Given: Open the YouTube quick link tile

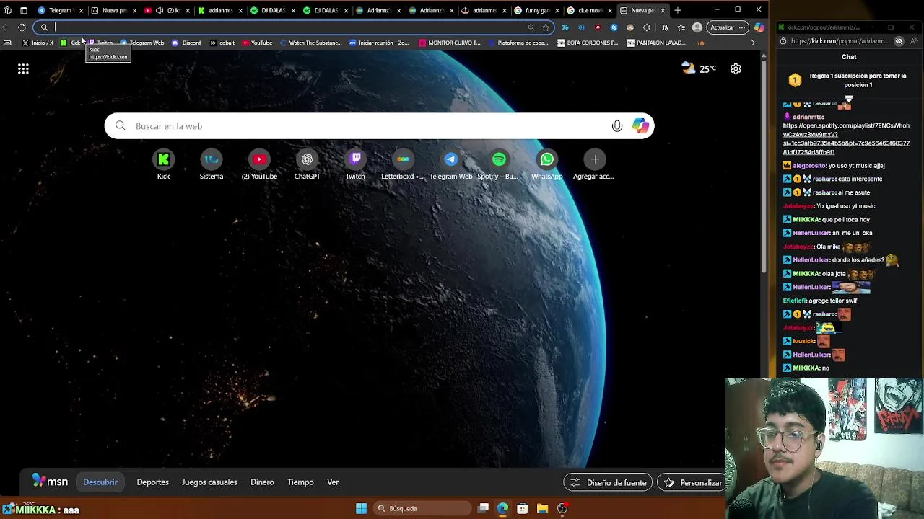Looking at the screenshot, I should tap(259, 164).
